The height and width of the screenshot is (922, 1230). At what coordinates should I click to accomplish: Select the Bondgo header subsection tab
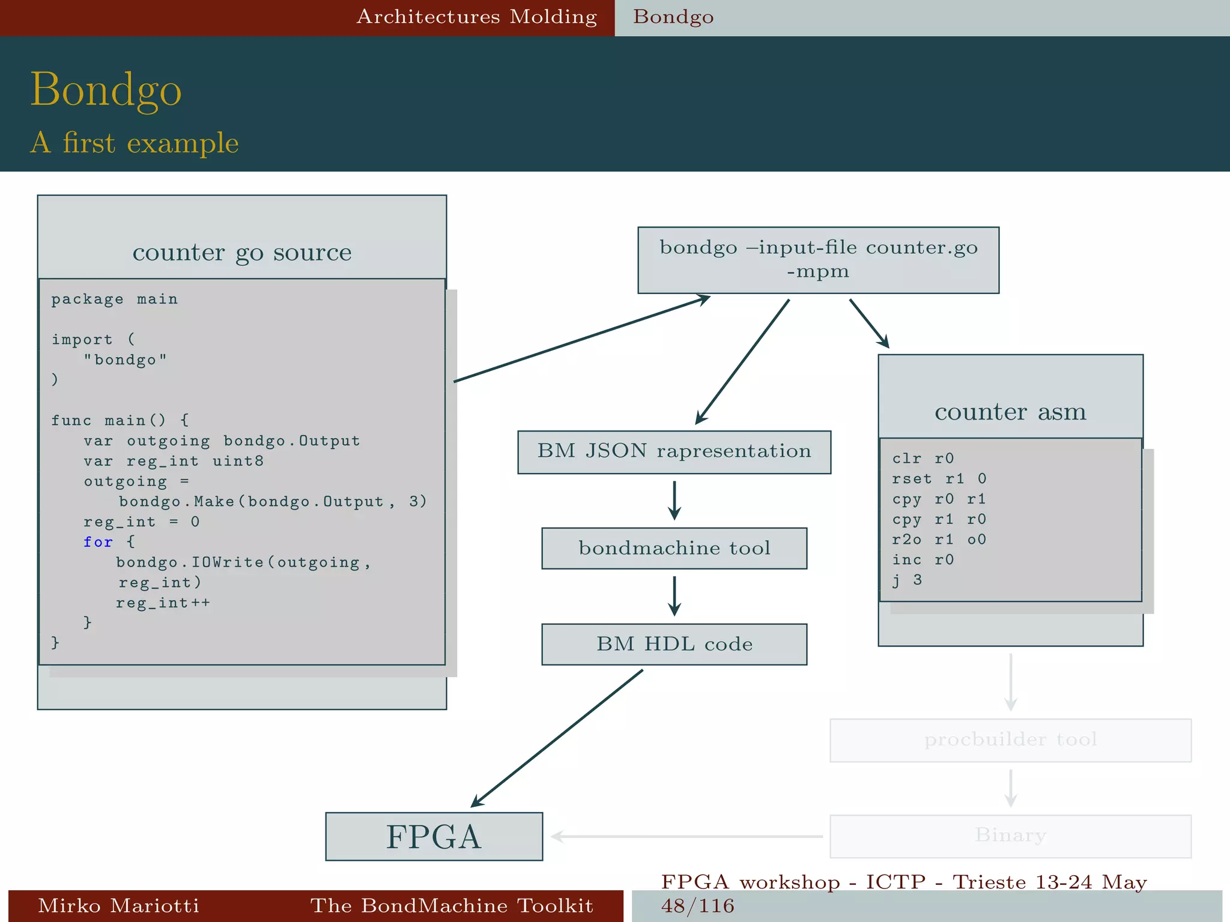coord(673,17)
